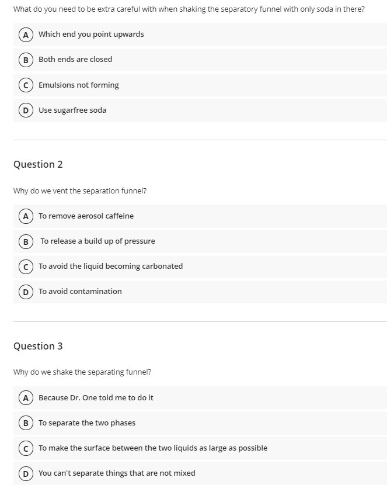Click the "Question 3" heading
The height and width of the screenshot is (488, 387).
click(39, 346)
